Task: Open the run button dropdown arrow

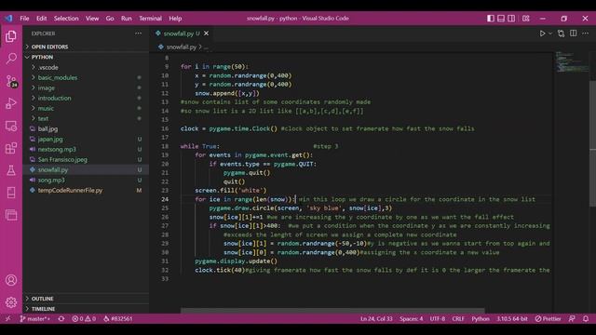Action: [x=550, y=33]
